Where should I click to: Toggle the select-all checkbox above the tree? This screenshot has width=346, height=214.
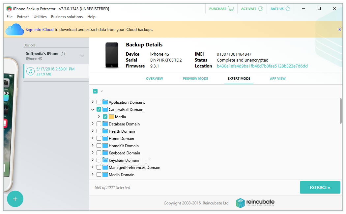tap(95, 91)
